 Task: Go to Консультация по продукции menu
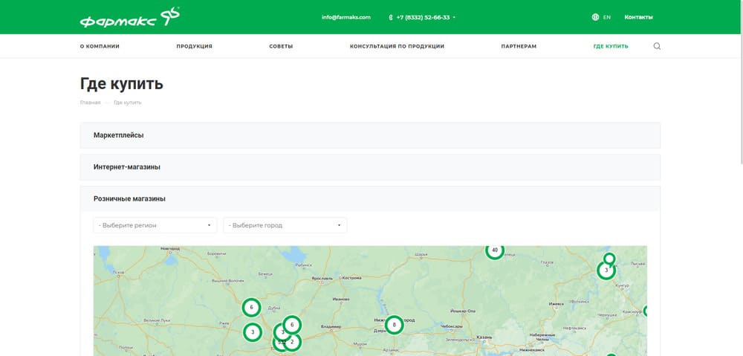point(397,46)
